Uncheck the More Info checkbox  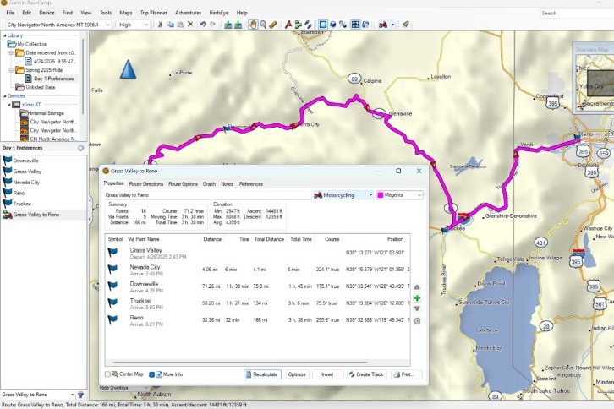[151, 374]
